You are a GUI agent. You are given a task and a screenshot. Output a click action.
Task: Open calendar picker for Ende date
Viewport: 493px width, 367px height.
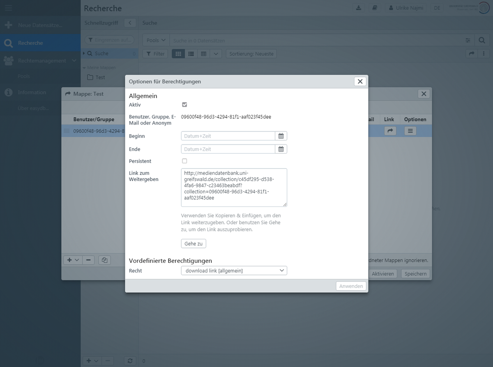click(x=281, y=149)
